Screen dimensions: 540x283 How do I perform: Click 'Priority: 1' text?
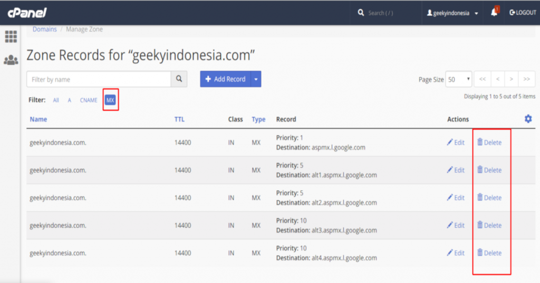point(290,138)
